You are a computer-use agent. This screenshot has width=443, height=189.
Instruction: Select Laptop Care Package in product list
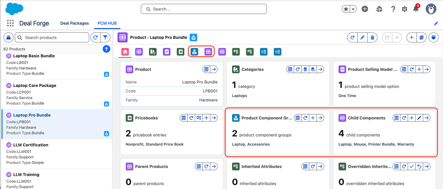click(x=57, y=94)
